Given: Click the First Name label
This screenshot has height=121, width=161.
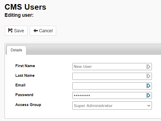Looking at the screenshot, I should pyautogui.click(x=25, y=66).
